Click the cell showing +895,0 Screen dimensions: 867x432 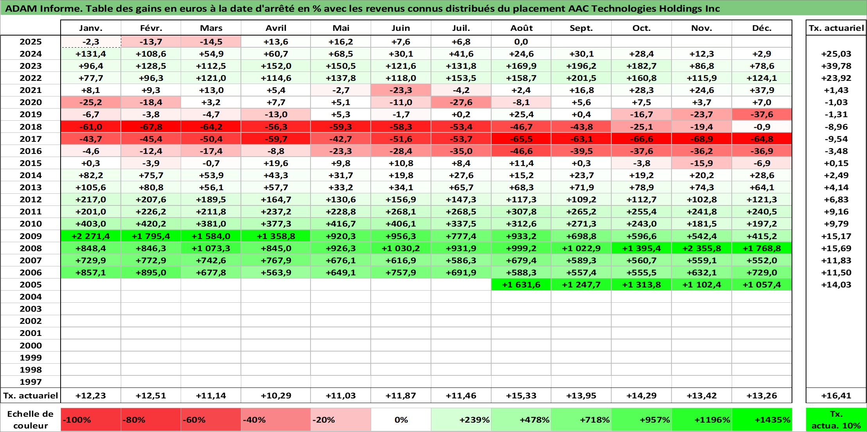(151, 273)
